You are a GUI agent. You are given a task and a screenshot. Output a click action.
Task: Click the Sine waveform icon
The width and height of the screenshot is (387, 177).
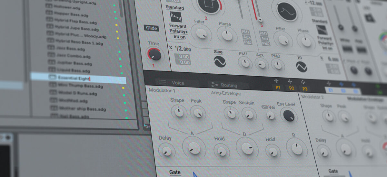(220, 62)
